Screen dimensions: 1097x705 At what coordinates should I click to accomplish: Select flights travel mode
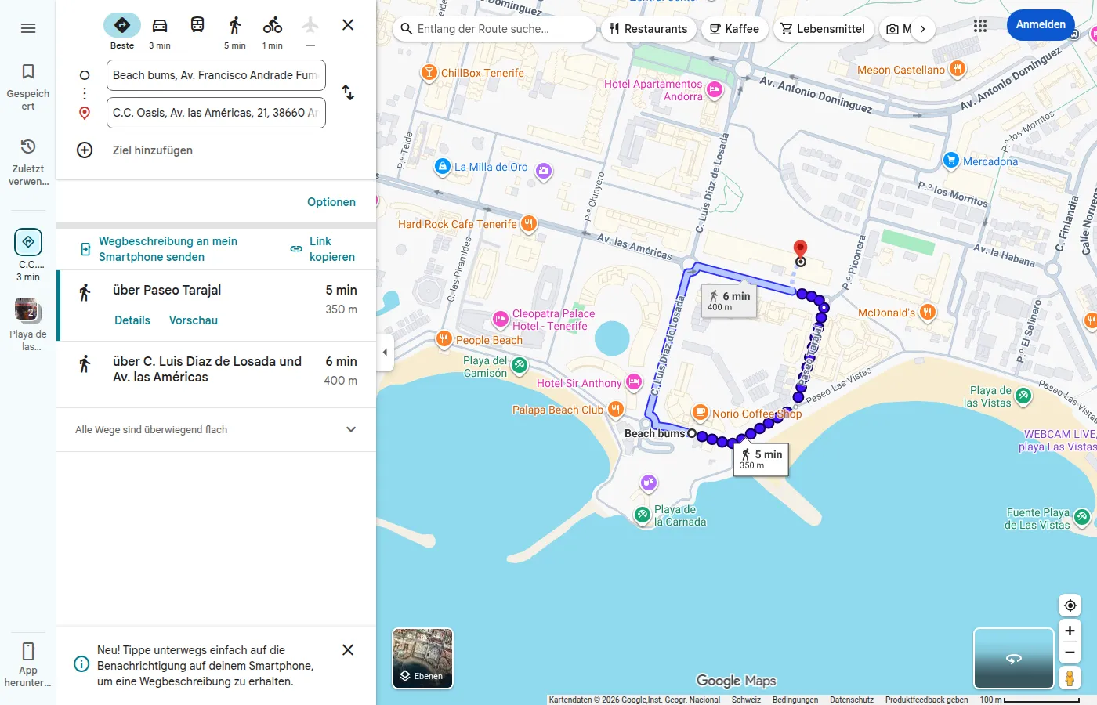(310, 32)
